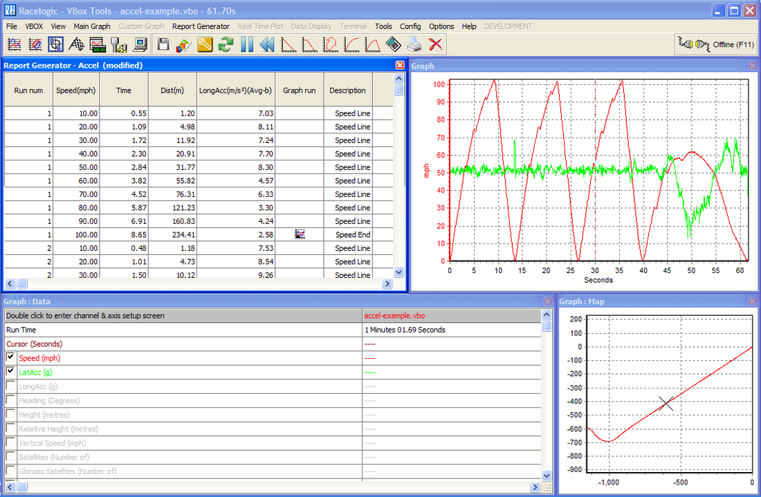Open the File menu
761x497 pixels.
12,26
